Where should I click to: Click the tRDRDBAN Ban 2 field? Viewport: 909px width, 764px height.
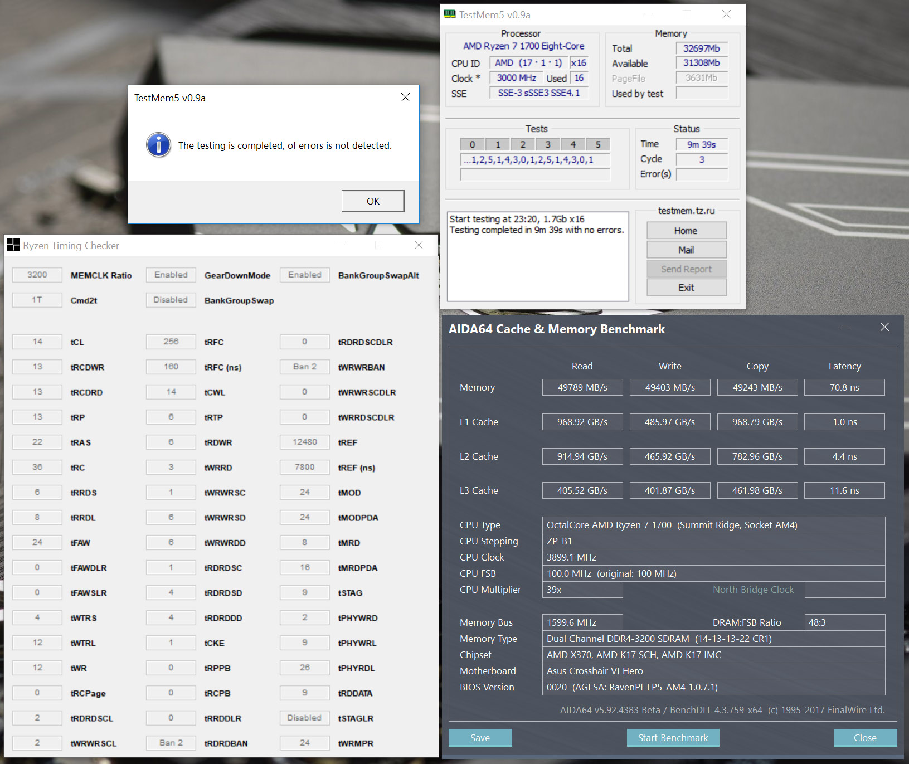click(171, 743)
